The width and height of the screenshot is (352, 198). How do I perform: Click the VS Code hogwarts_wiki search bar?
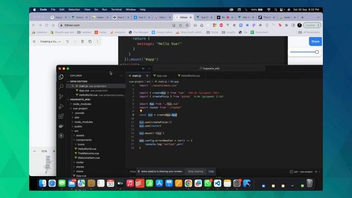[209, 68]
